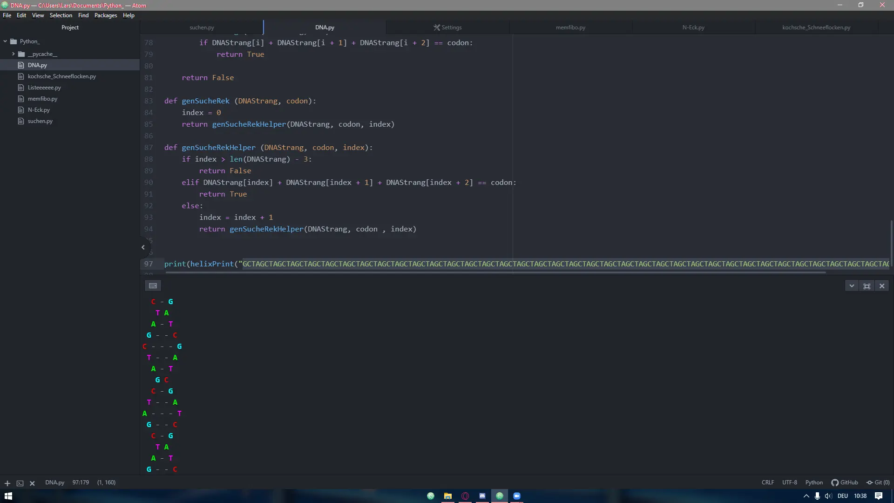Open the Find menu

coord(83,15)
